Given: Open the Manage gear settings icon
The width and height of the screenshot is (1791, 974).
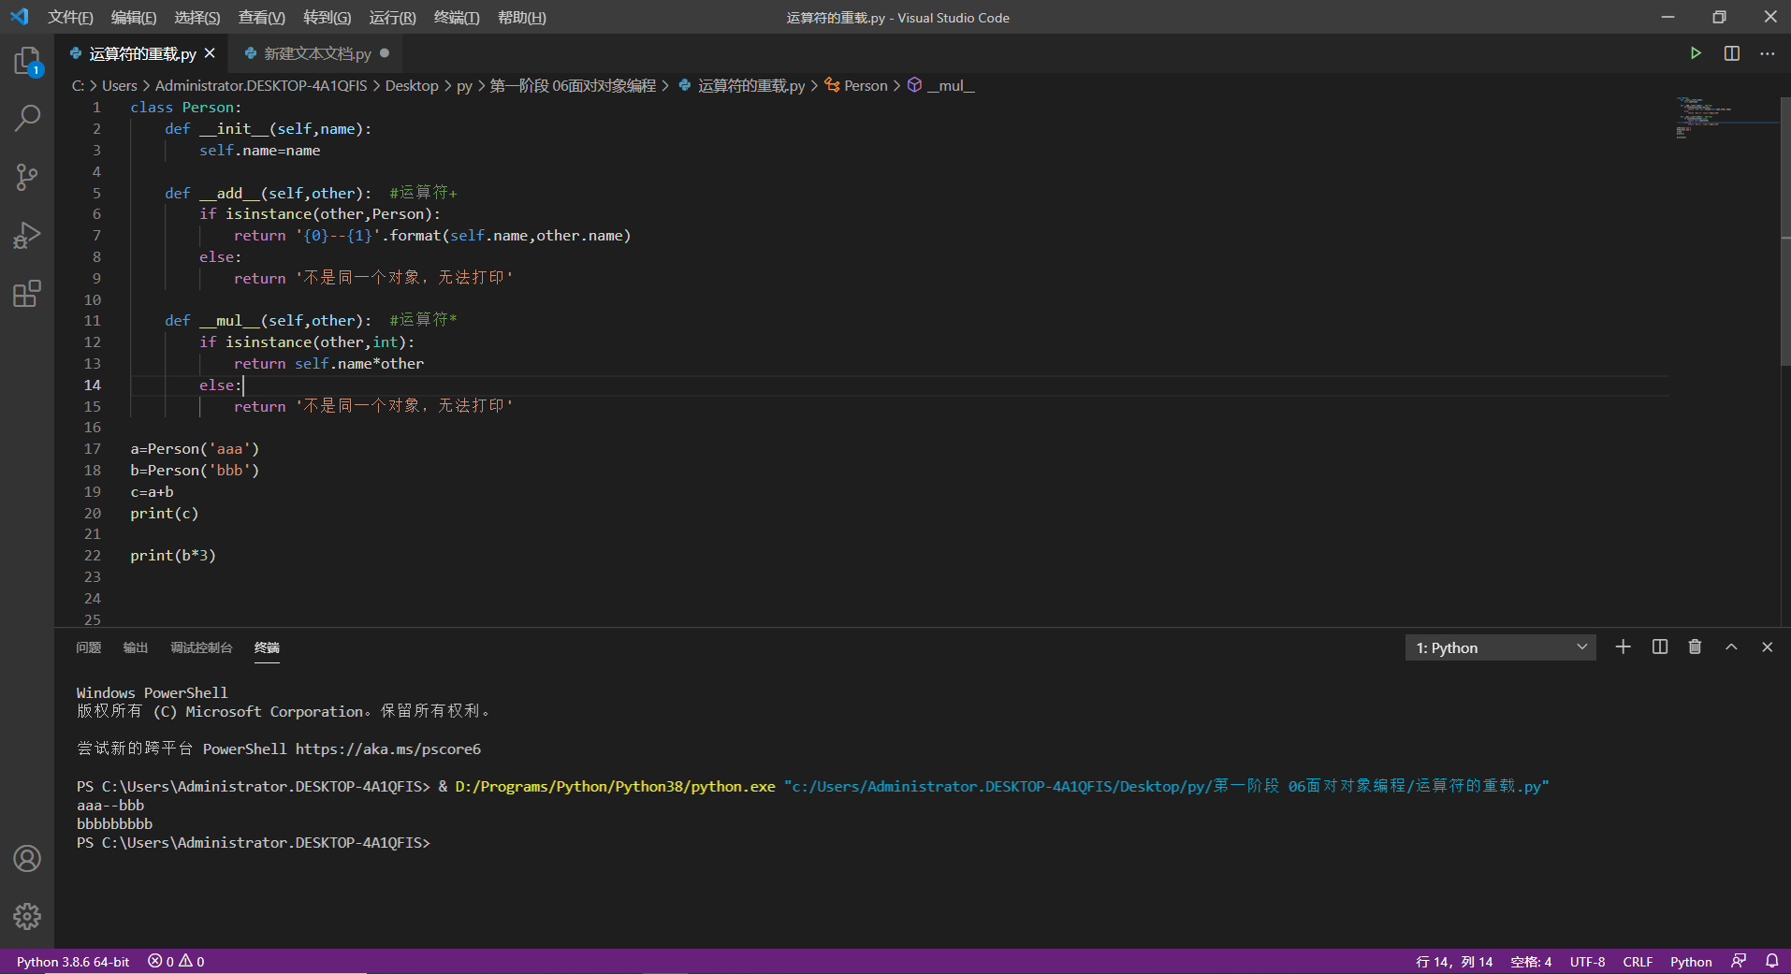Looking at the screenshot, I should (27, 916).
